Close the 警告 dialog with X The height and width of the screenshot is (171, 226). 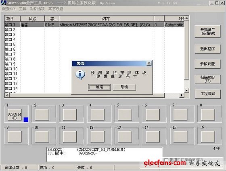[149, 64]
